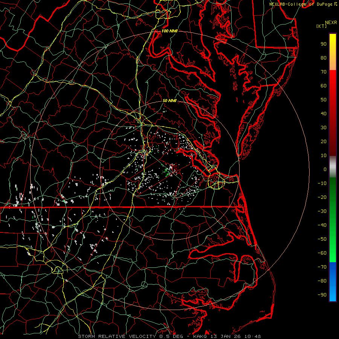This screenshot has width=339, height=339.
Task: Click the -10 scale value
Action: coord(322,183)
